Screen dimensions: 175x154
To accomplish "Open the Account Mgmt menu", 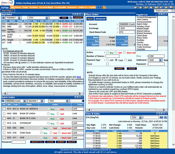I will click(x=46, y=7).
